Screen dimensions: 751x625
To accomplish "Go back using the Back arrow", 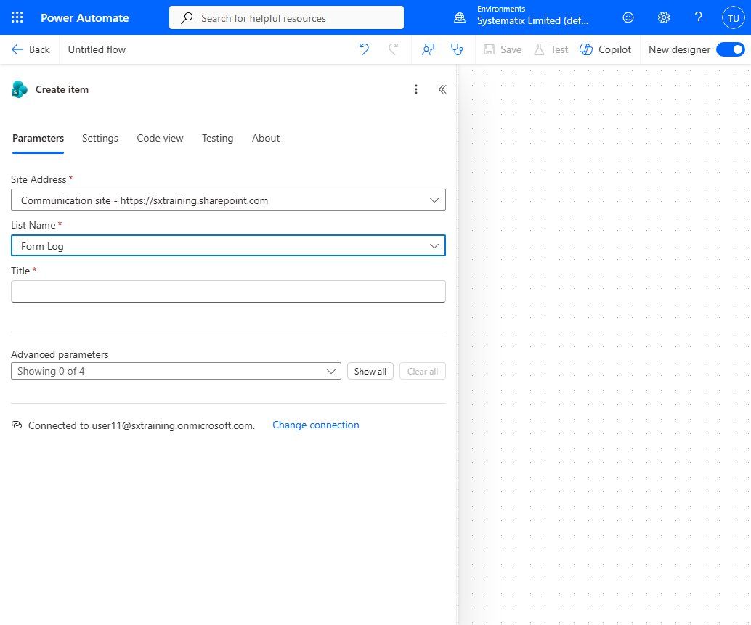I will coord(31,49).
